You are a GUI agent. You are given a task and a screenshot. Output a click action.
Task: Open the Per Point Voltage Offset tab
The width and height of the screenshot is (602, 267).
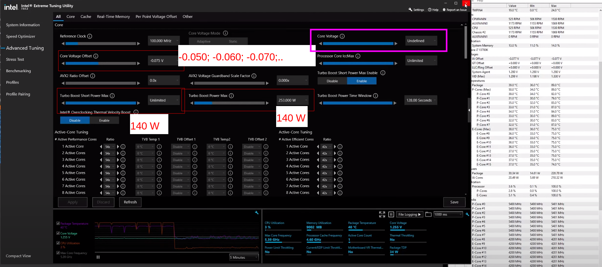tap(156, 16)
